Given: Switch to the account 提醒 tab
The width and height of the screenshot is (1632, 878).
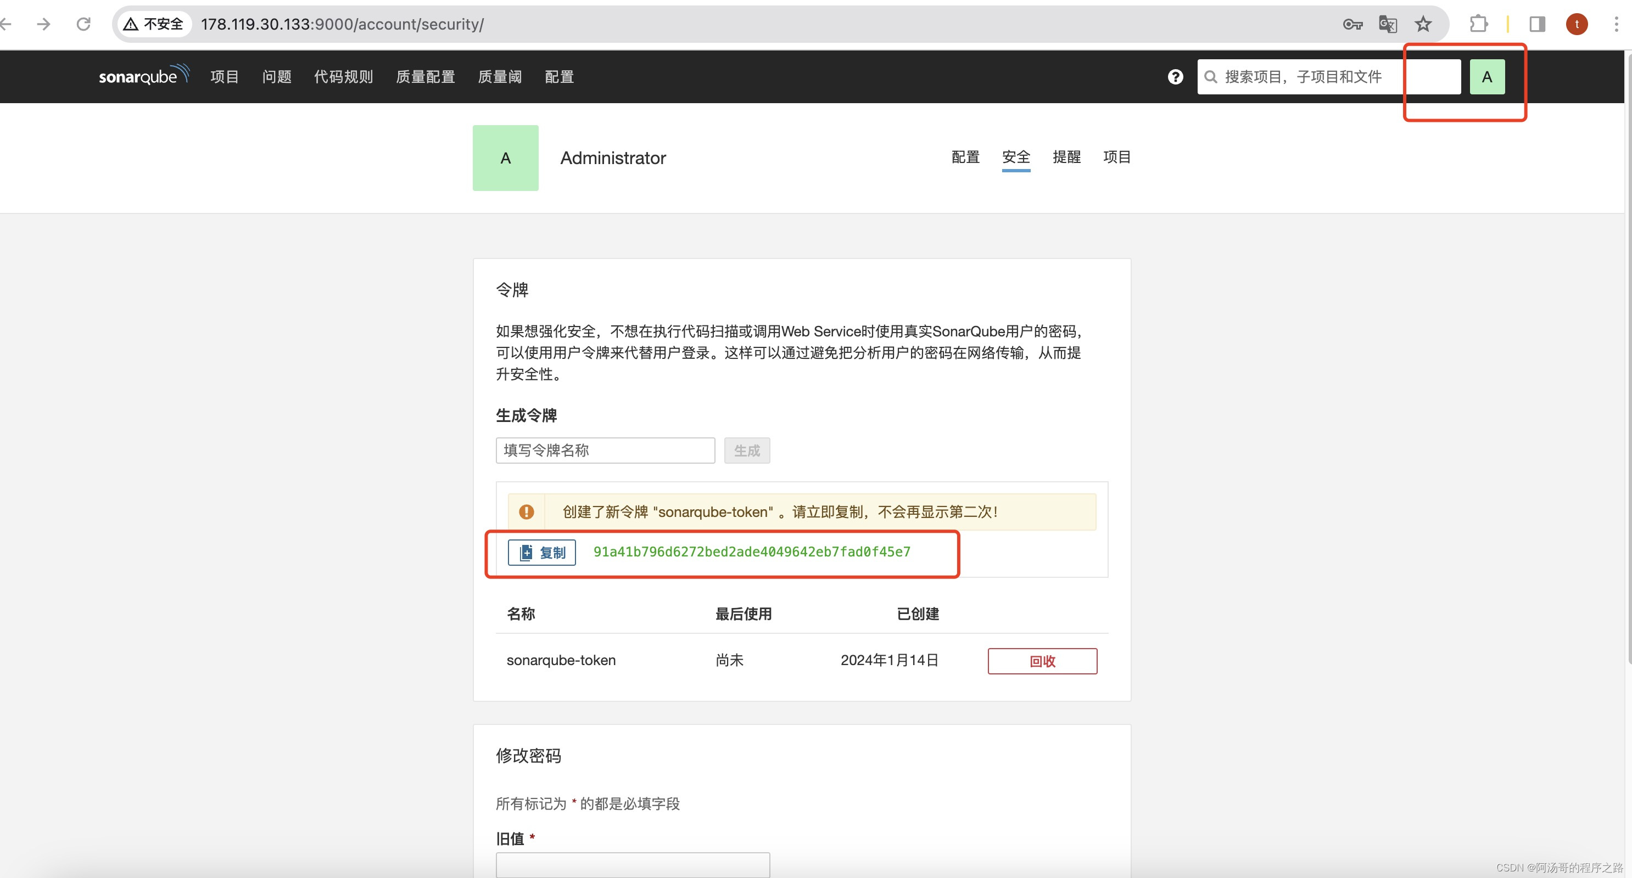Looking at the screenshot, I should point(1067,156).
